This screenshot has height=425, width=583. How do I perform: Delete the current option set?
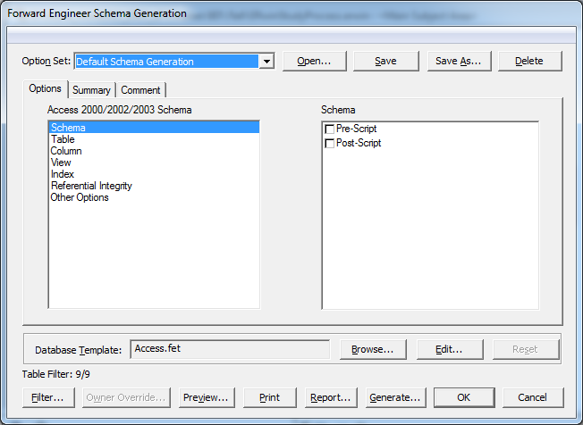click(529, 61)
